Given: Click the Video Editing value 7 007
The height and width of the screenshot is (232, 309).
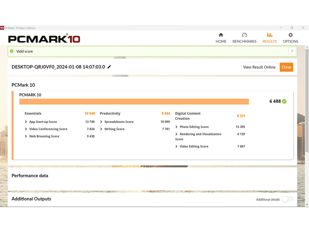Looking at the screenshot, I should [241, 146].
